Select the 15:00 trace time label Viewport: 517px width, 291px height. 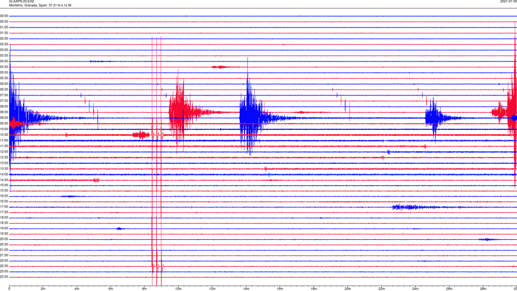click(4, 185)
